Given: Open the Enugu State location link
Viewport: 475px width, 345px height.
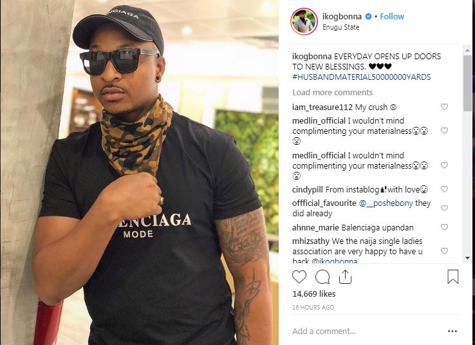Looking at the screenshot, I should 340,27.
